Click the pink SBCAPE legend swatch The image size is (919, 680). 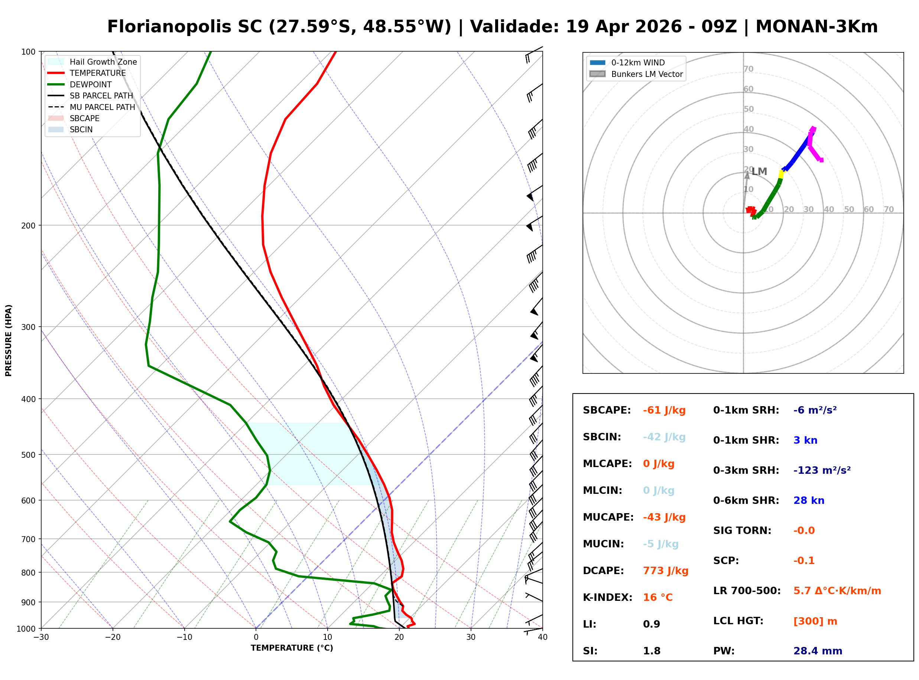pyautogui.click(x=56, y=119)
